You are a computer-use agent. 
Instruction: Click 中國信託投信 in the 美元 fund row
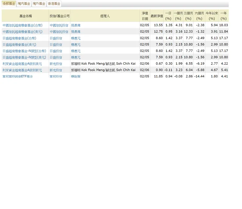[59, 32]
